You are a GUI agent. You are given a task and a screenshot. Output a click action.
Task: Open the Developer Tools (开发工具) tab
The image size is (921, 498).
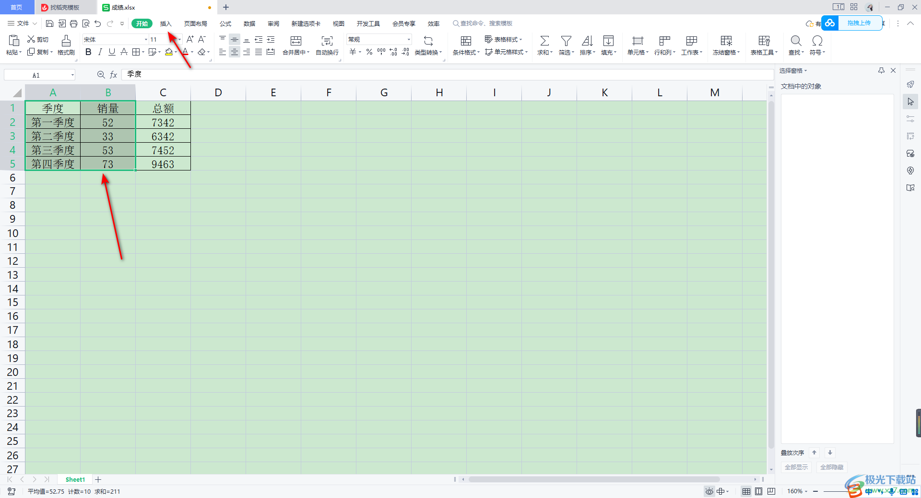point(368,23)
